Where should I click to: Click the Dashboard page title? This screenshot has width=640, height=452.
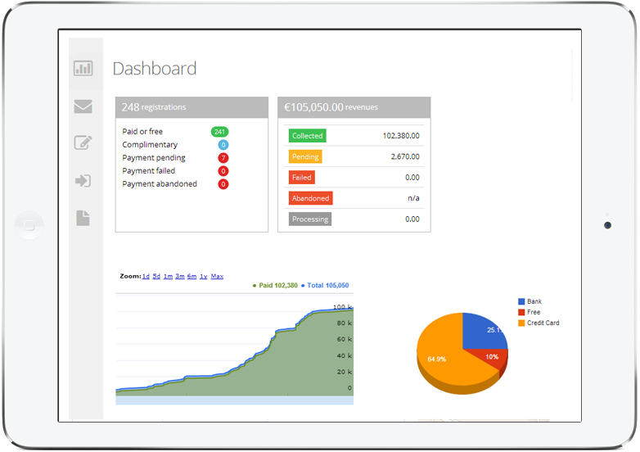pos(155,69)
